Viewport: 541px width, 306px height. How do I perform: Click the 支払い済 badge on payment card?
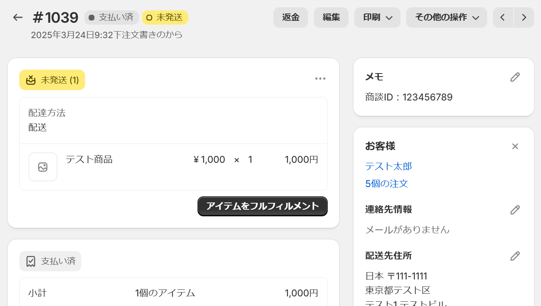(x=50, y=261)
